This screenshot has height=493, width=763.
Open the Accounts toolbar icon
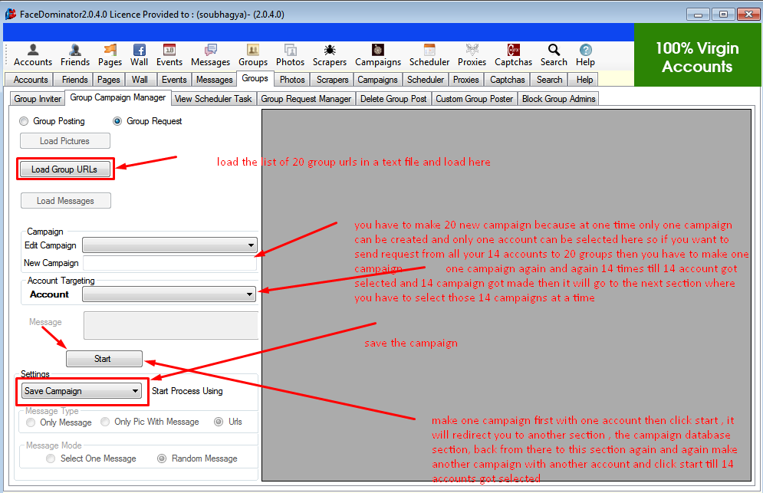33,55
